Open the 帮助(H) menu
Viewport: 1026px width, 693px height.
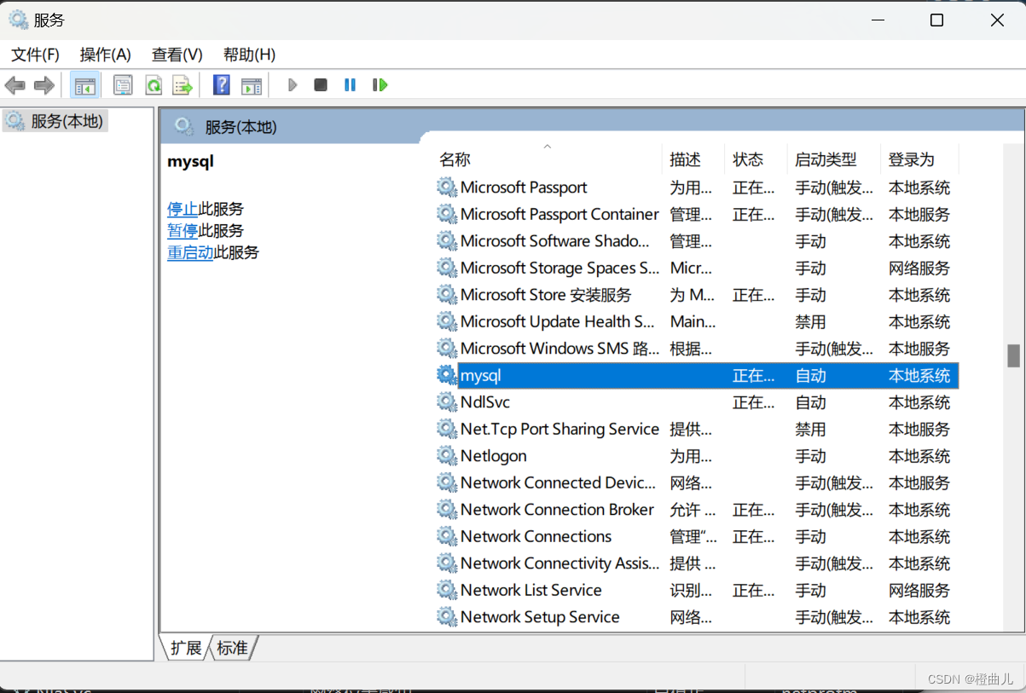249,55
